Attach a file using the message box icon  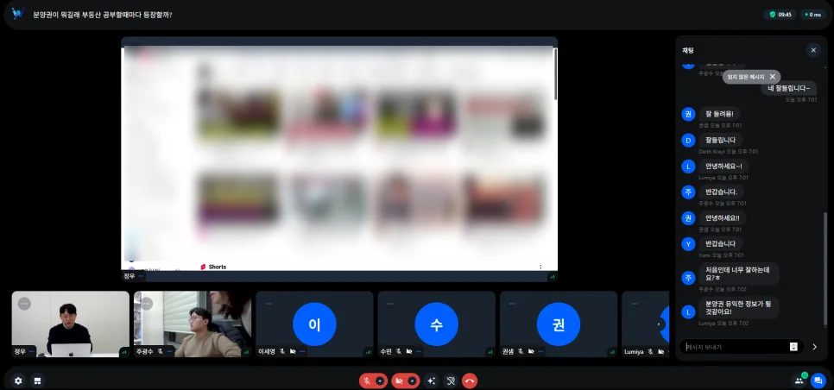(793, 347)
